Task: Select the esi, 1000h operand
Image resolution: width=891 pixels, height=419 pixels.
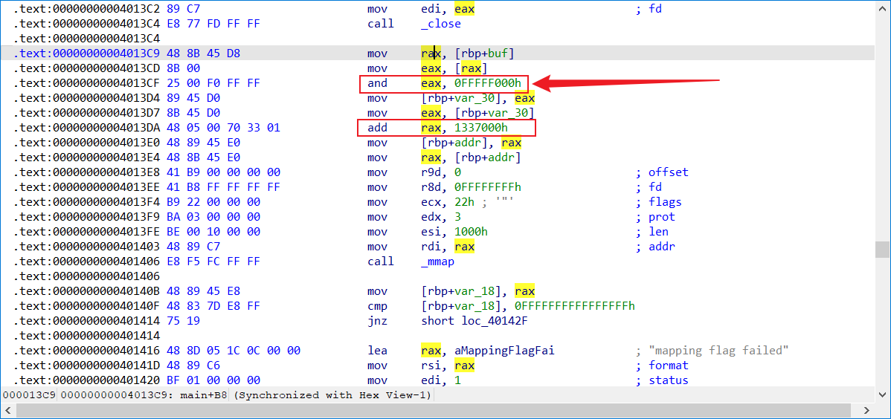Action: pyautogui.click(x=454, y=232)
